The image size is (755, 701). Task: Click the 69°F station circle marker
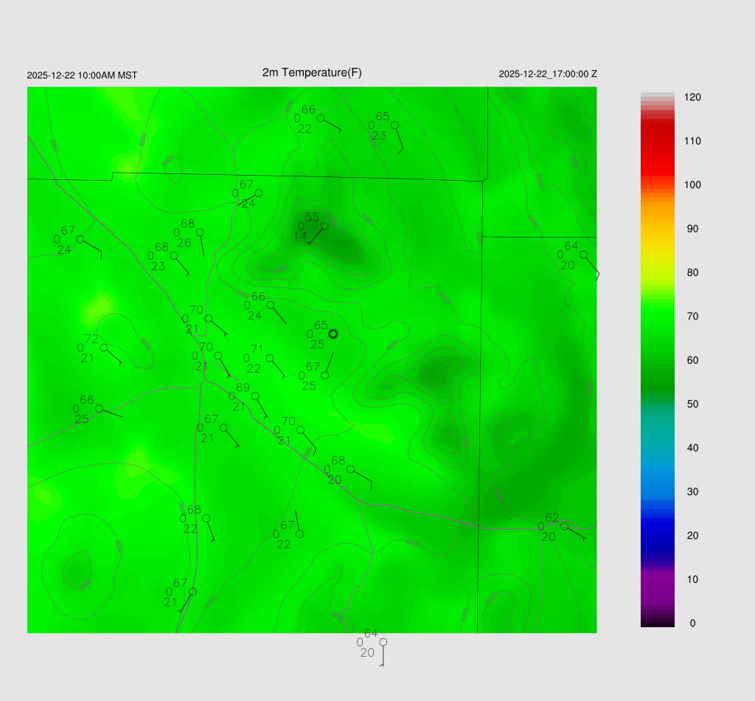tap(256, 396)
